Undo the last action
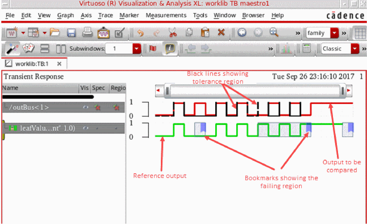The image size is (367, 224). click(140, 33)
